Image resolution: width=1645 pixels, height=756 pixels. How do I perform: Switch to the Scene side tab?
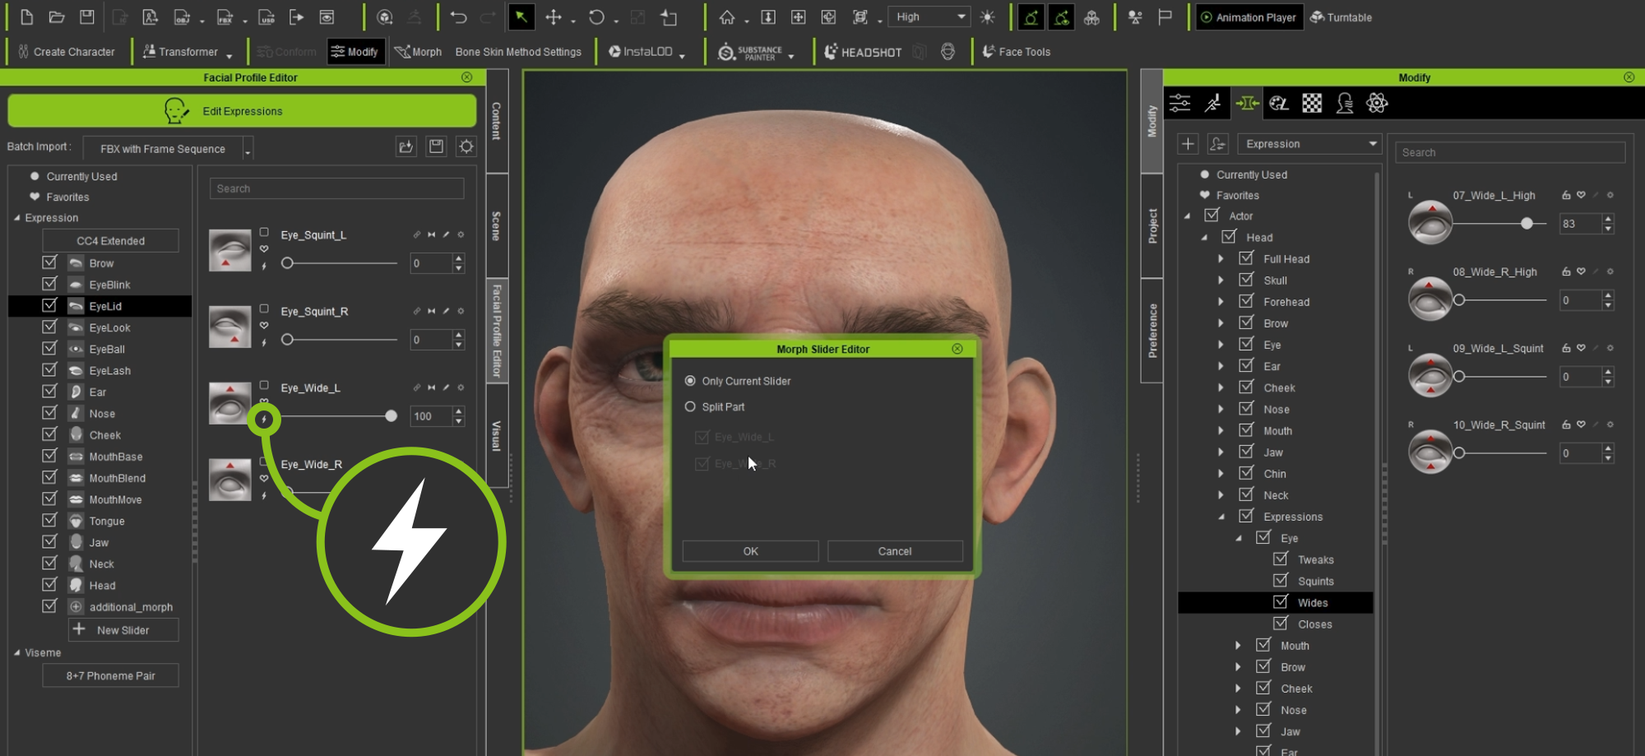click(x=496, y=225)
